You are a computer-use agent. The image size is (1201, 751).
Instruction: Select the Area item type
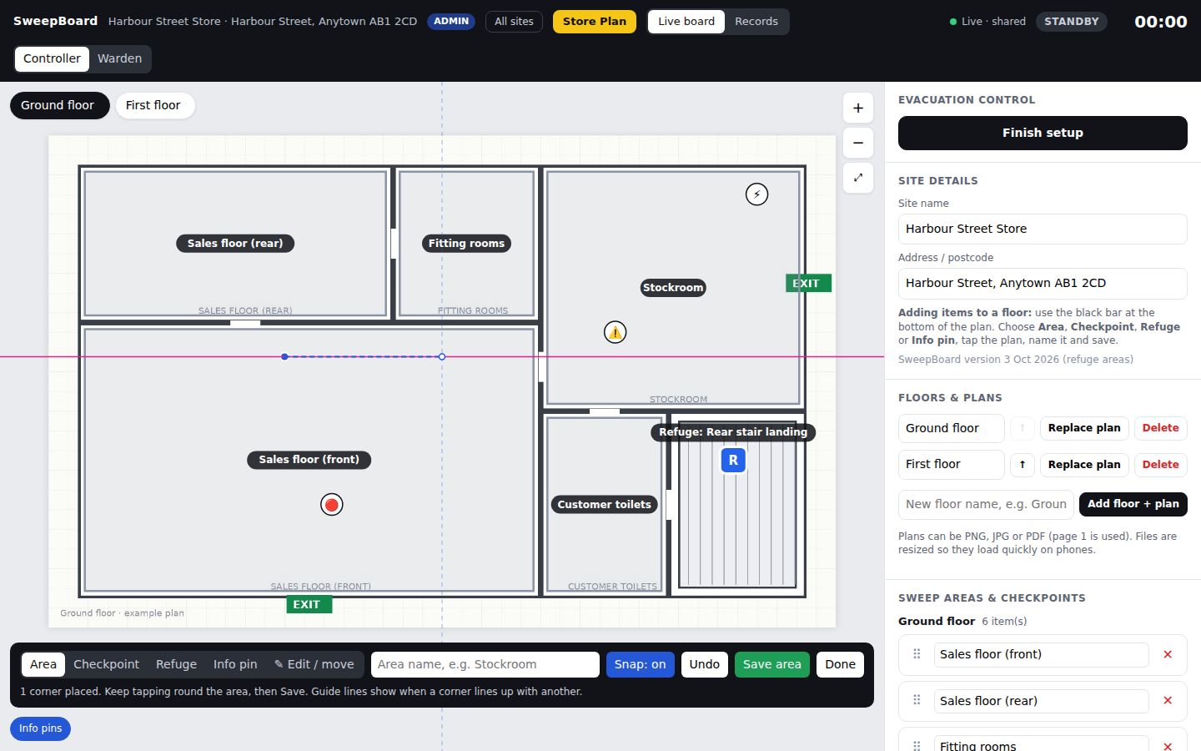click(x=43, y=664)
